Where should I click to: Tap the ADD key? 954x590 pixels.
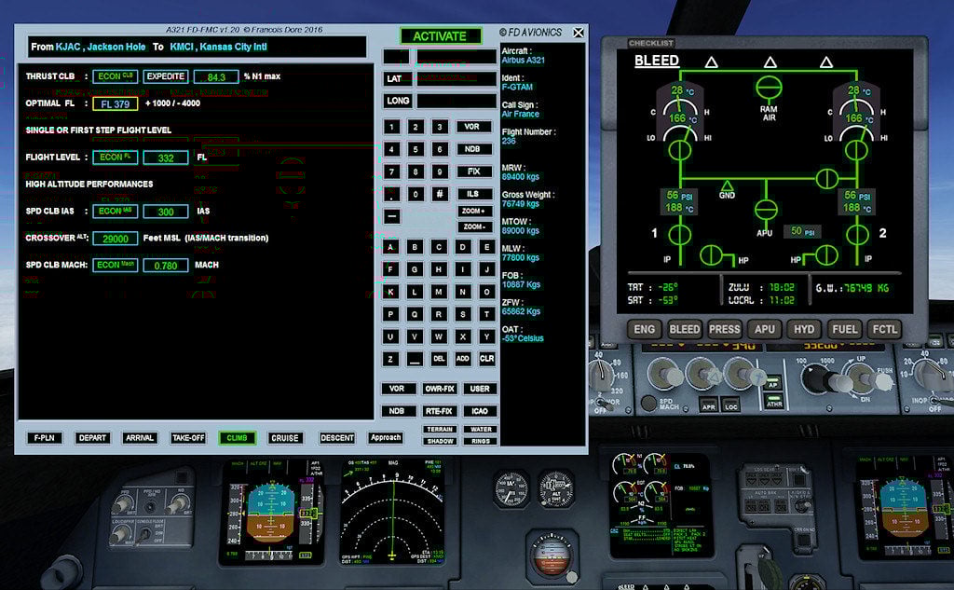[463, 359]
